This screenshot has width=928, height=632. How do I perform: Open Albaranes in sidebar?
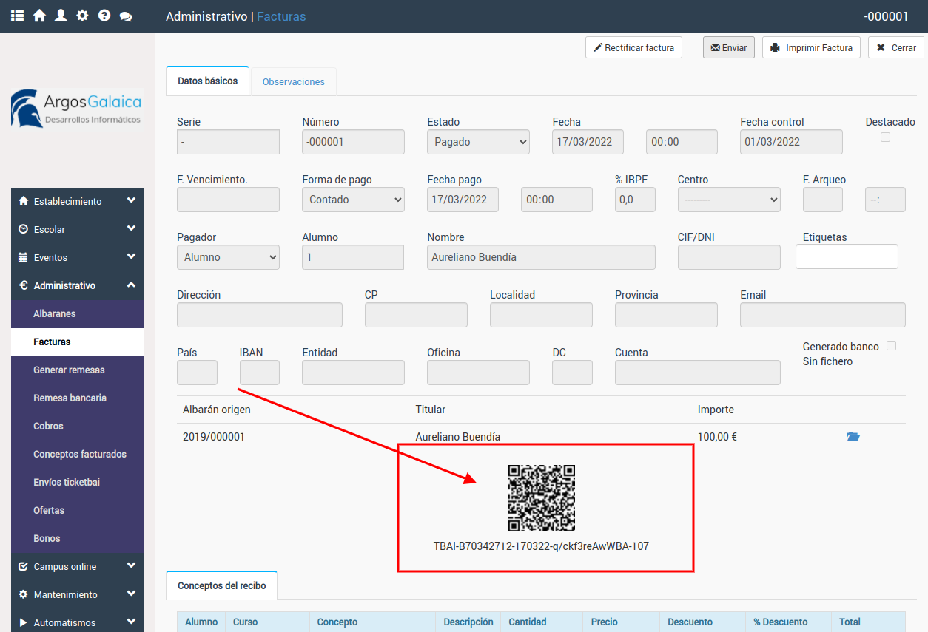[77, 313]
